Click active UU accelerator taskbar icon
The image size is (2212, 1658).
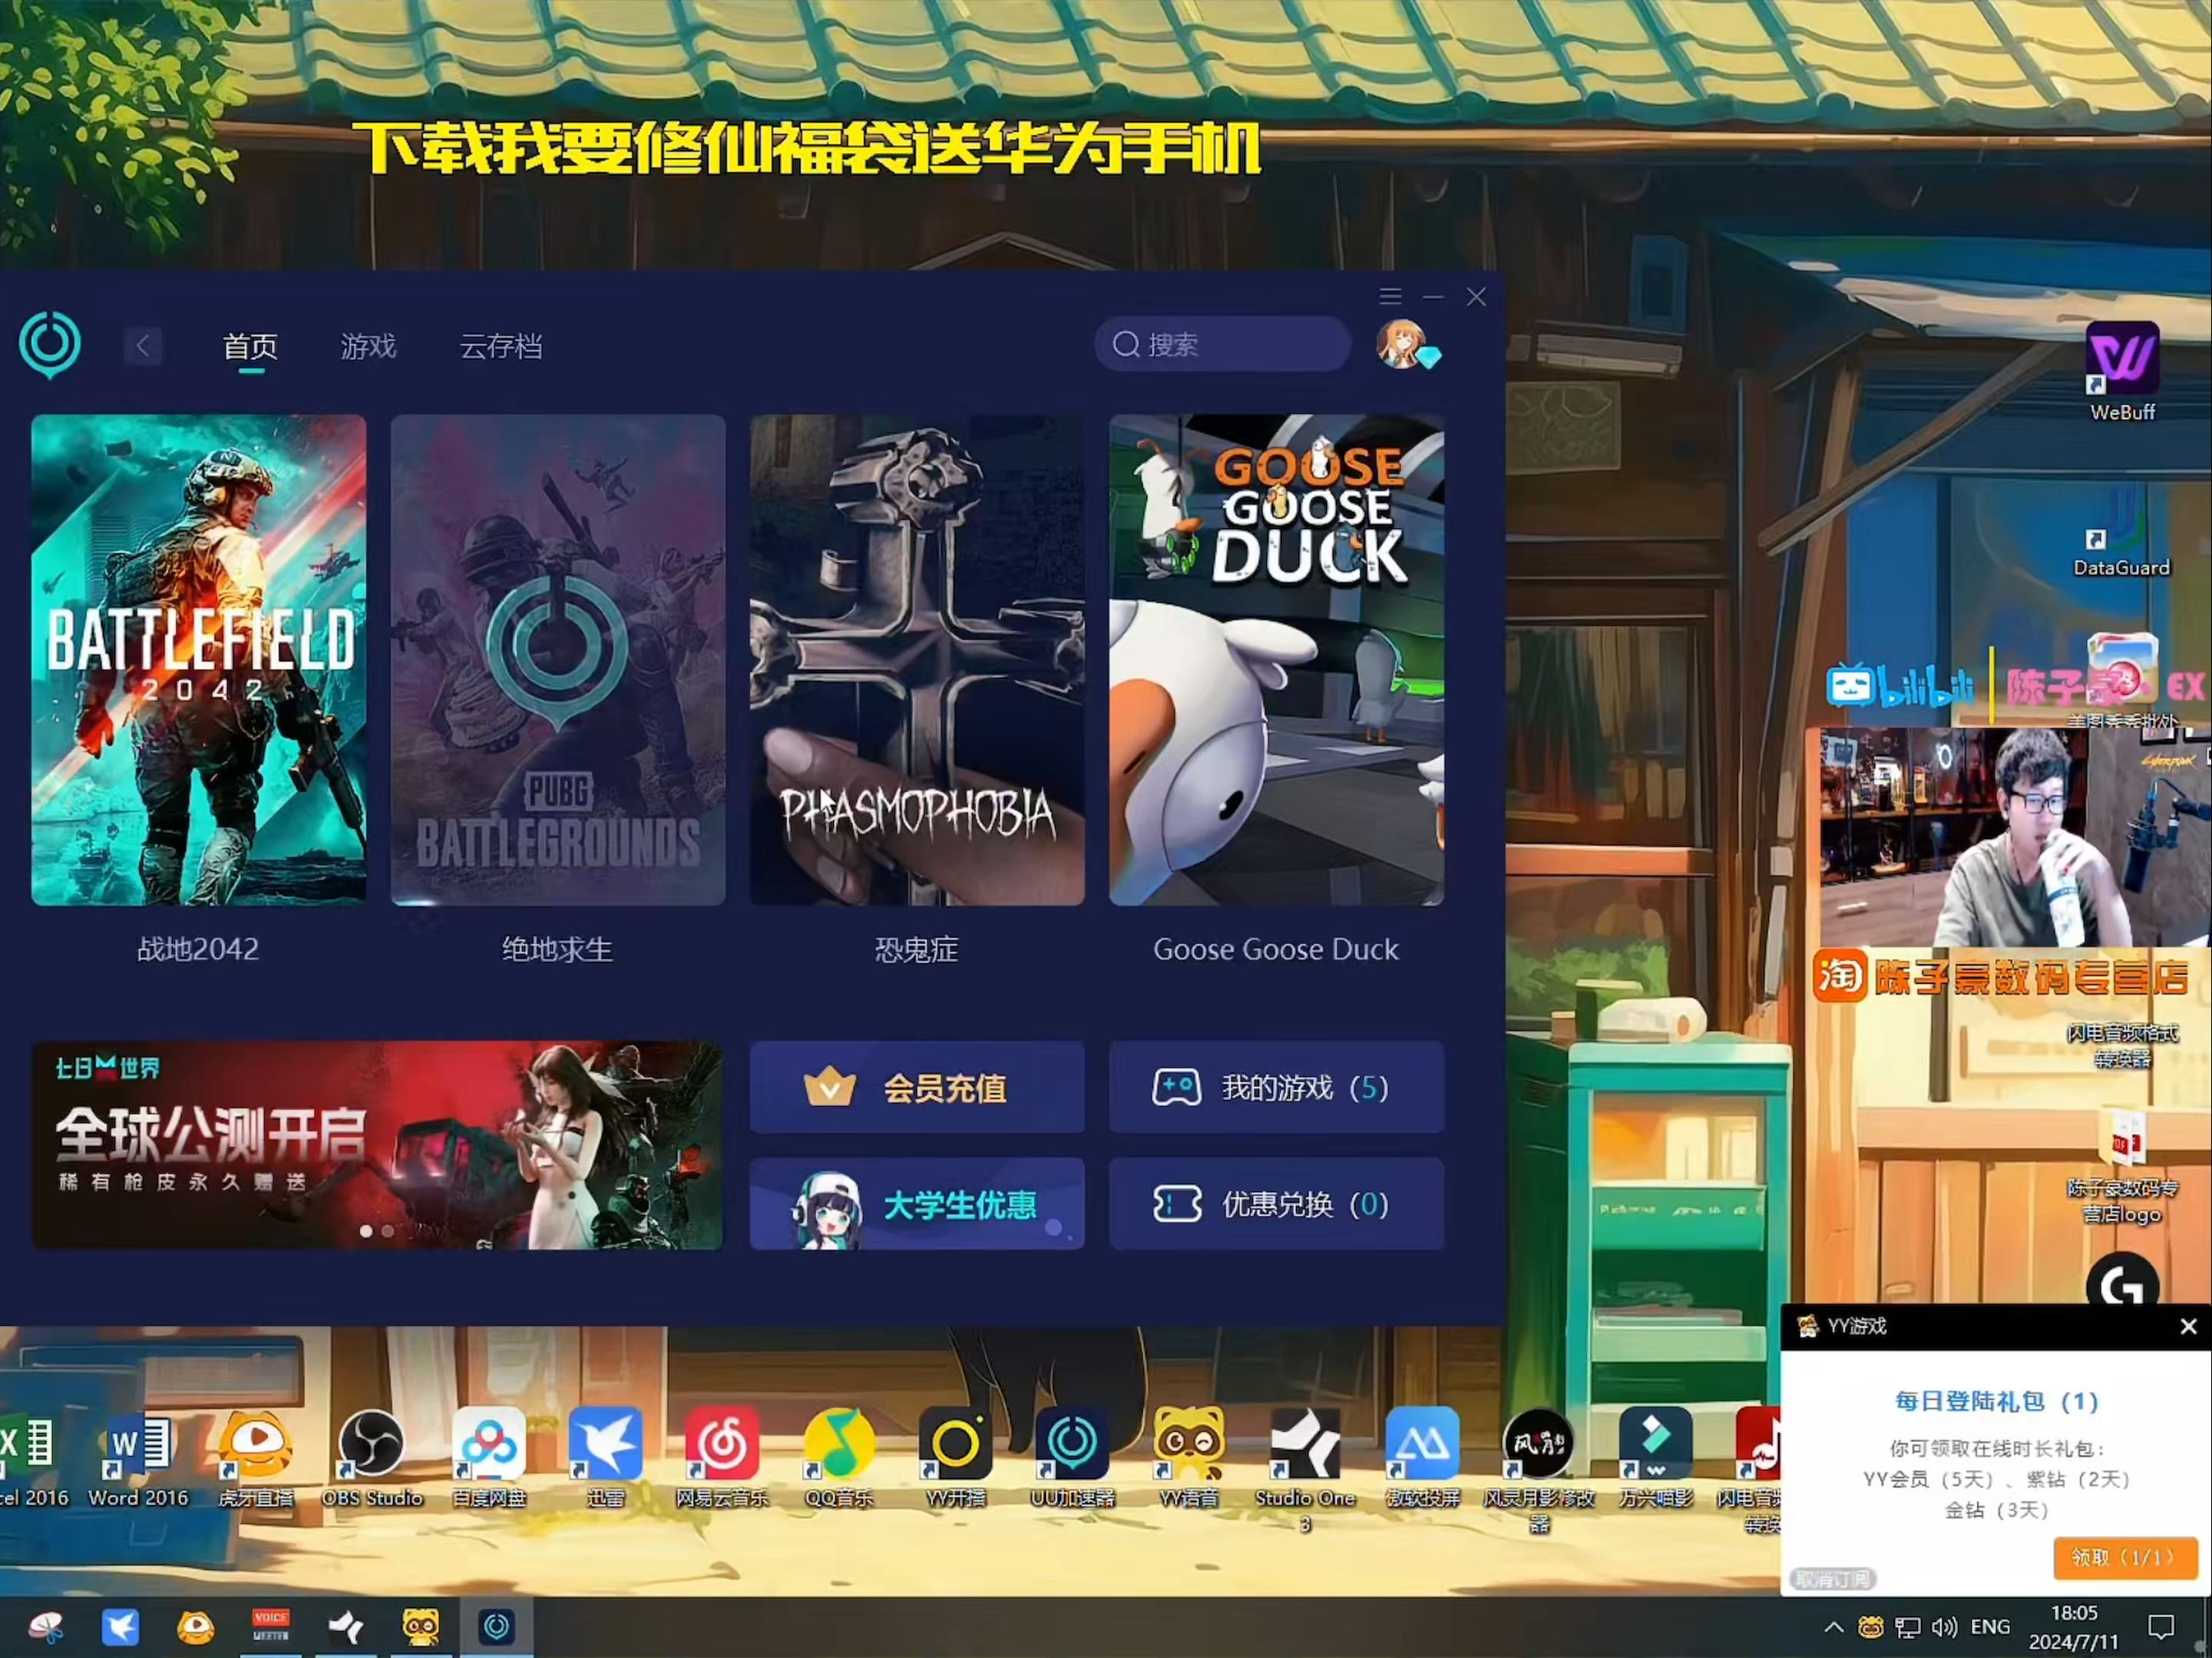(x=496, y=1627)
